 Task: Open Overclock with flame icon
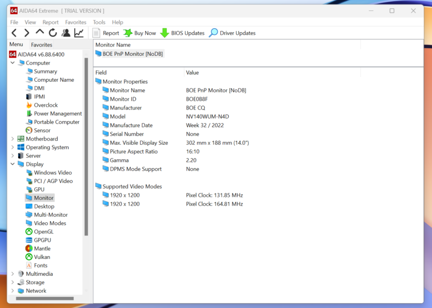click(x=42, y=105)
